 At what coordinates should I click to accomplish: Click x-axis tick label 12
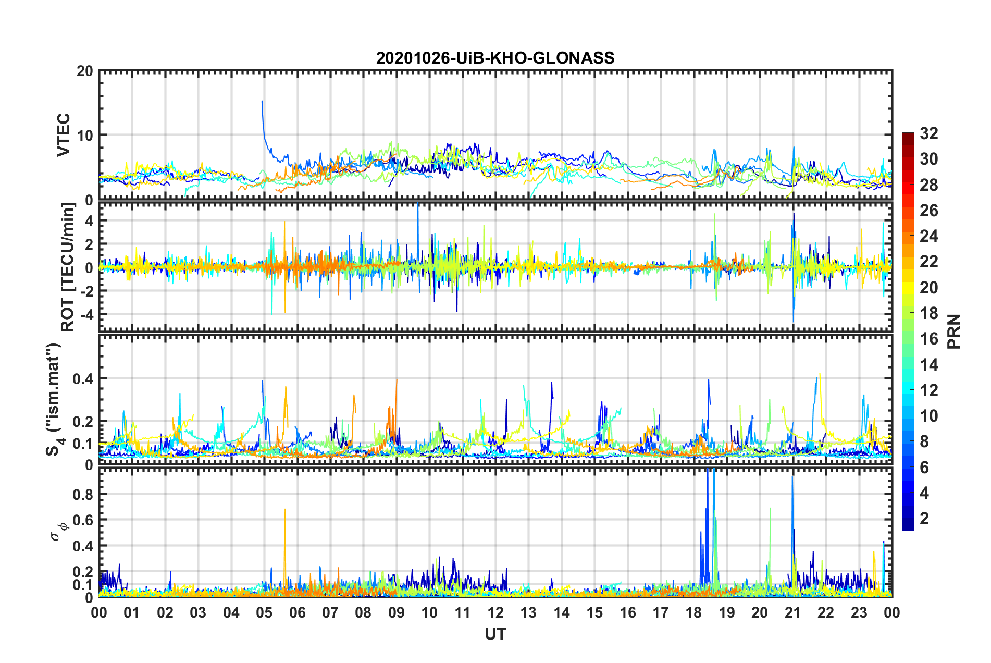click(495, 612)
